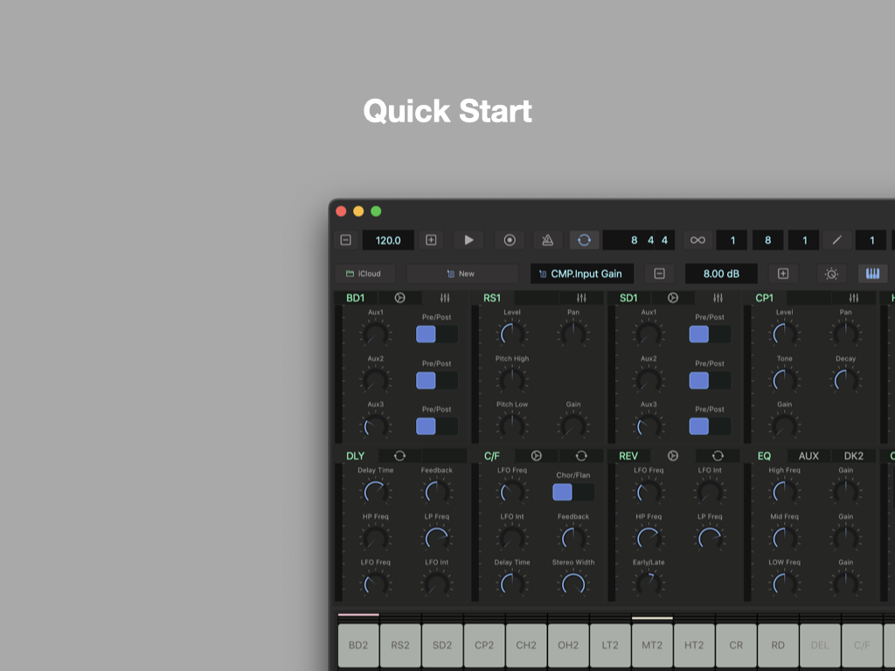Tap the CP2 drum pad

484,646
